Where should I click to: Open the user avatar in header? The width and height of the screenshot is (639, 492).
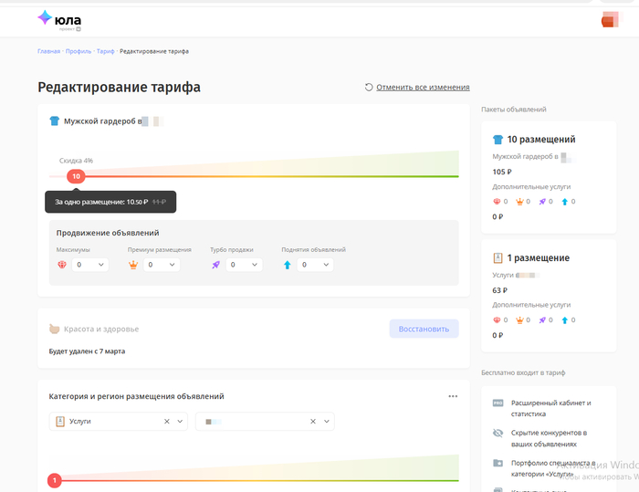612,19
